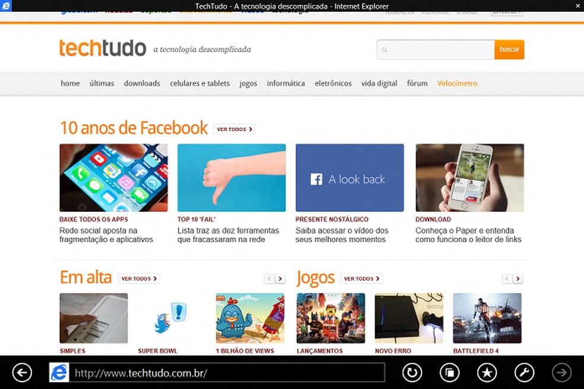Click the Jogos section heading
The height and width of the screenshot is (389, 584).
tap(316, 278)
